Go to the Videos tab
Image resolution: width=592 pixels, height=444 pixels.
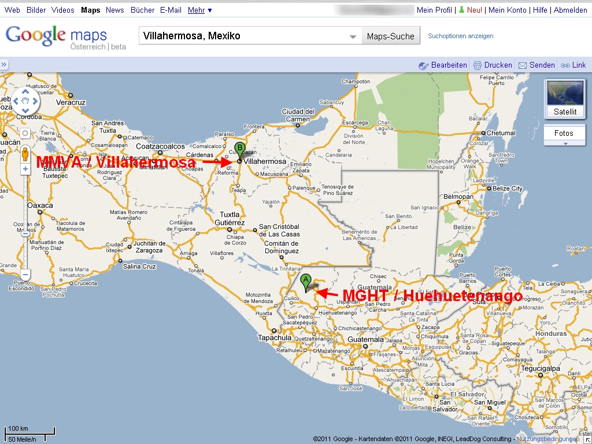[x=62, y=10]
